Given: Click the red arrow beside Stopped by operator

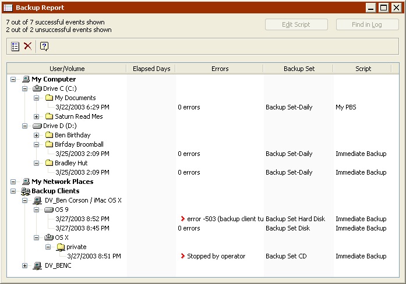Looking at the screenshot, I should pyautogui.click(x=183, y=256).
